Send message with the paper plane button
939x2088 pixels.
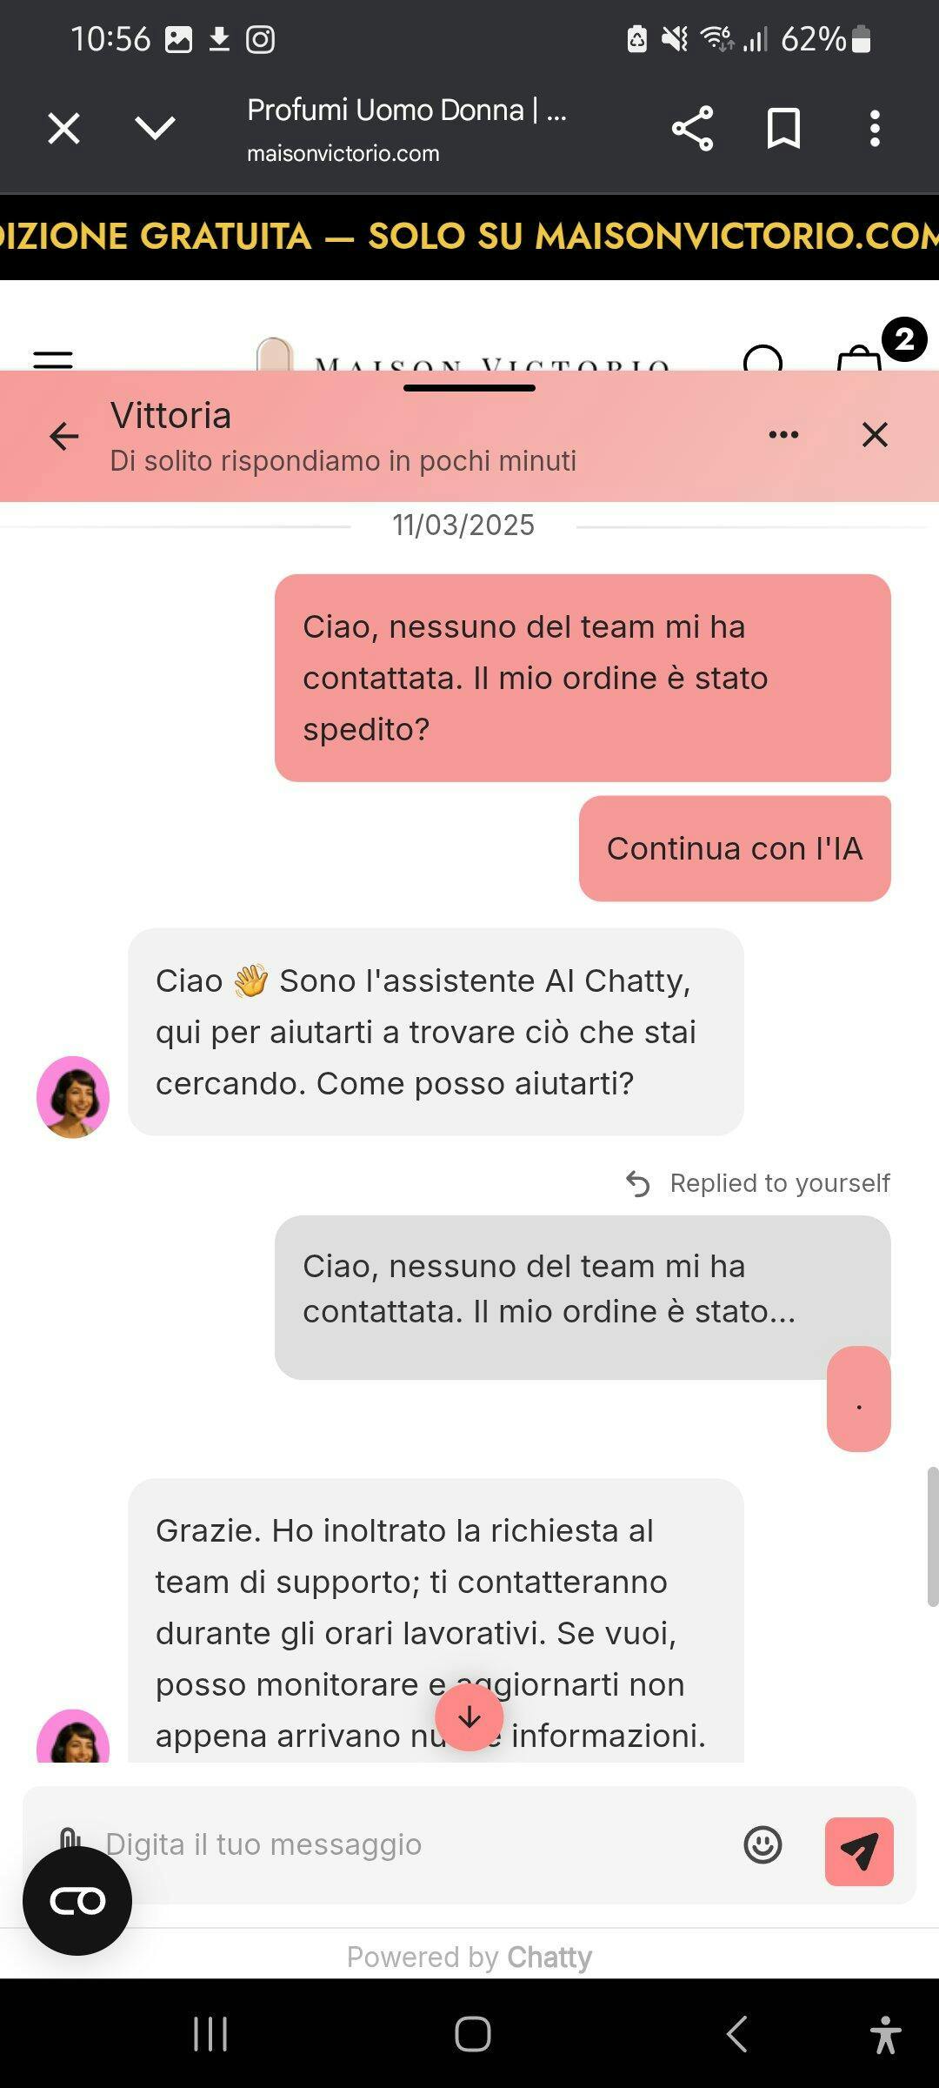pos(859,1851)
